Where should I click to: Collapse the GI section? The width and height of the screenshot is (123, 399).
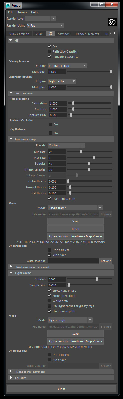tap(61, 40)
